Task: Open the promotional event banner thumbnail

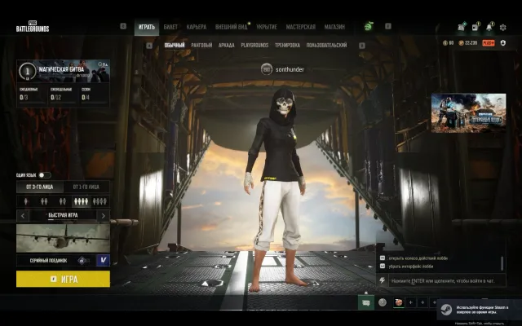Action: [468, 112]
